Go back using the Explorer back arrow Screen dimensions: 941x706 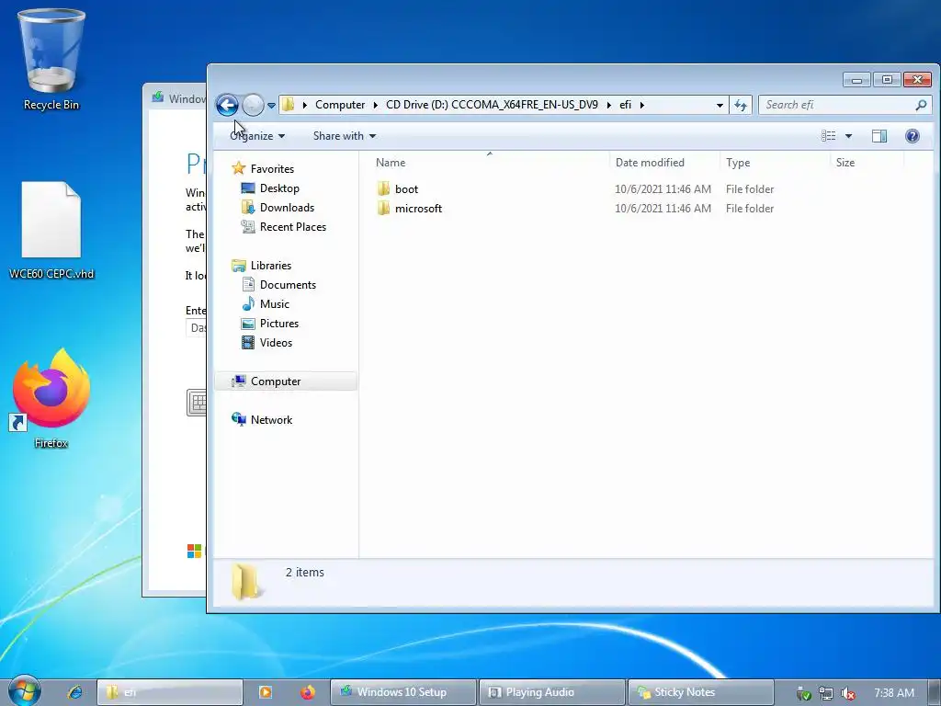pyautogui.click(x=227, y=105)
